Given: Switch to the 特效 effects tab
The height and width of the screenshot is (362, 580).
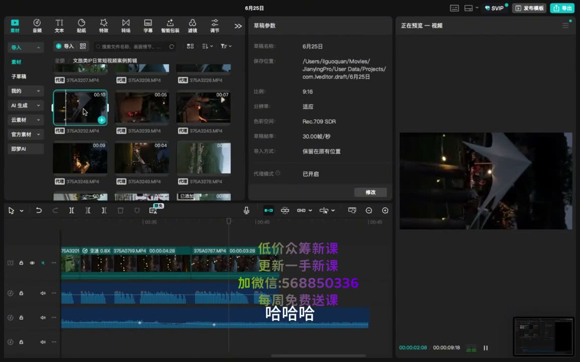Looking at the screenshot, I should [104, 26].
